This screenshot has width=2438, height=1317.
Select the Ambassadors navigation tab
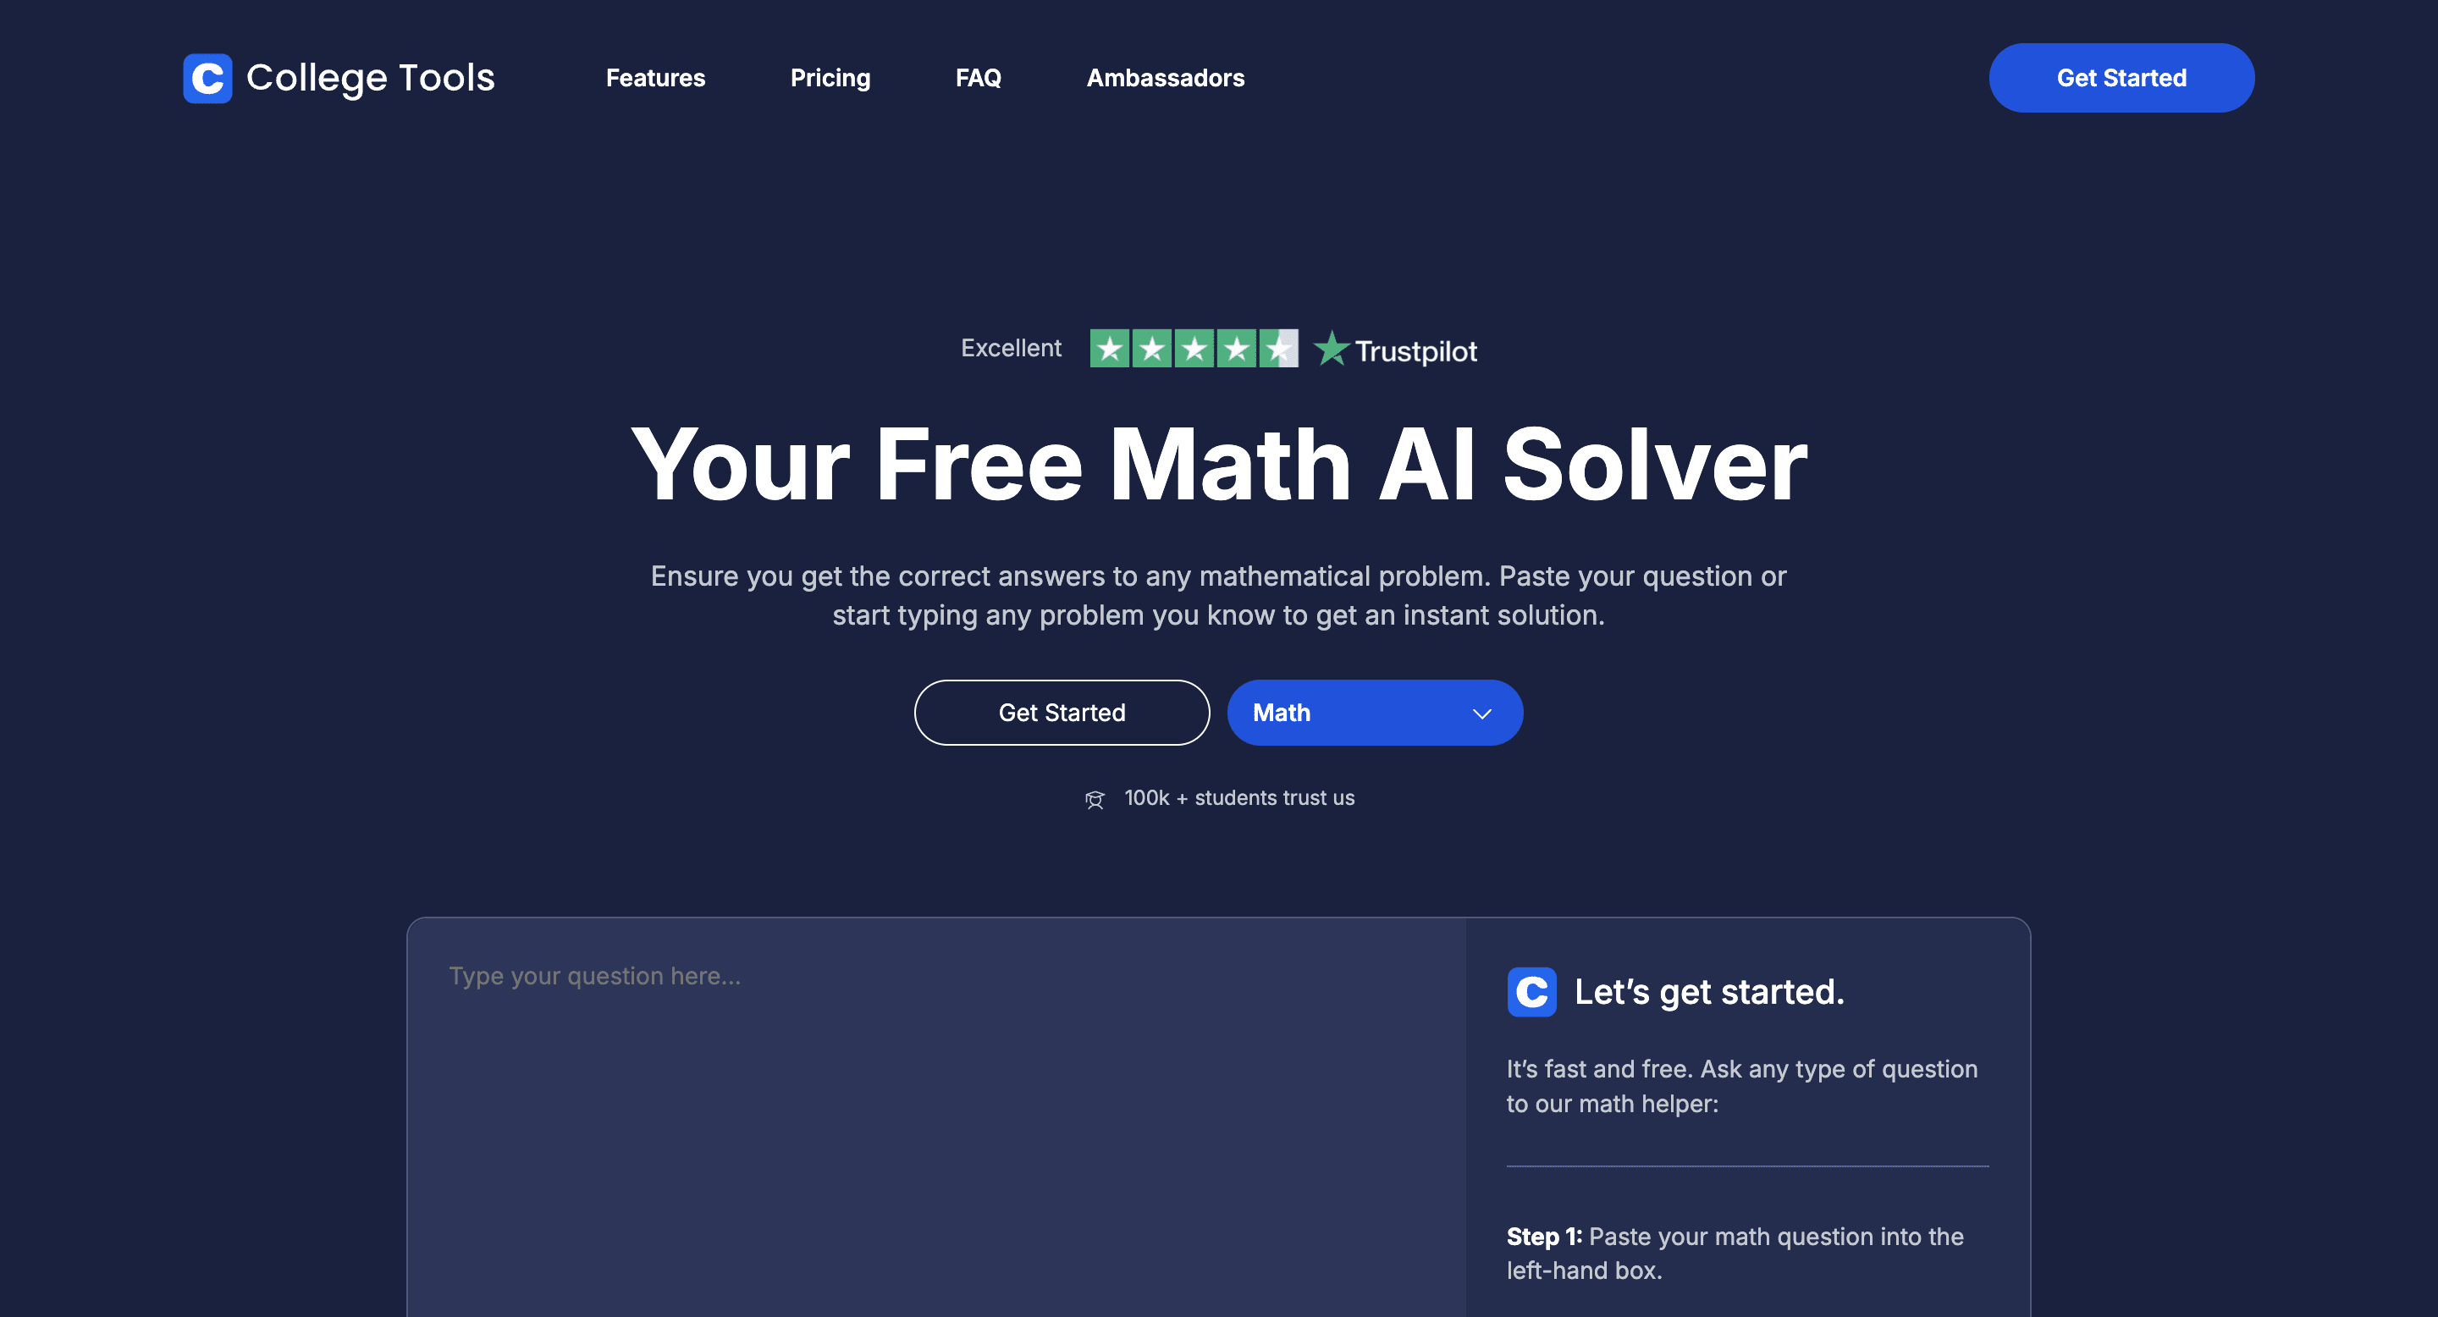click(1165, 78)
